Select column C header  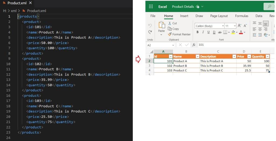click(x=218, y=51)
